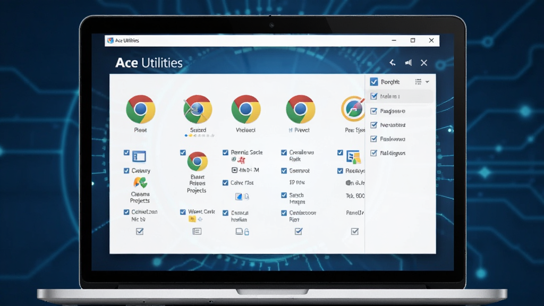The height and width of the screenshot is (306, 544).
Task: Click the Ace Utilities app icon in the title bar
Action: (x=110, y=40)
